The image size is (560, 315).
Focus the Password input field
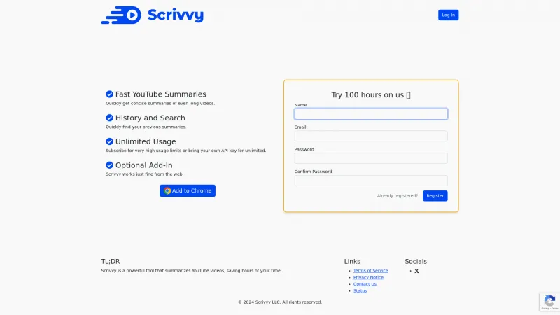[x=371, y=158]
